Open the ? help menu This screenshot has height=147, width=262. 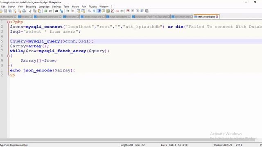(x=112, y=7)
